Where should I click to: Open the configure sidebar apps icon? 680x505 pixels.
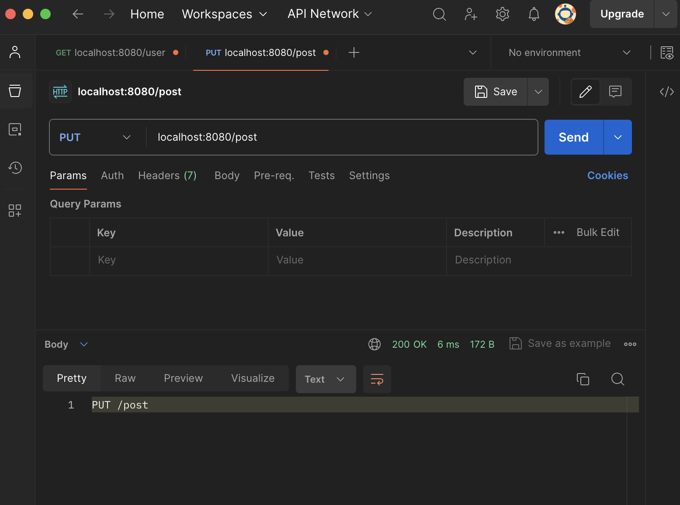[15, 211]
